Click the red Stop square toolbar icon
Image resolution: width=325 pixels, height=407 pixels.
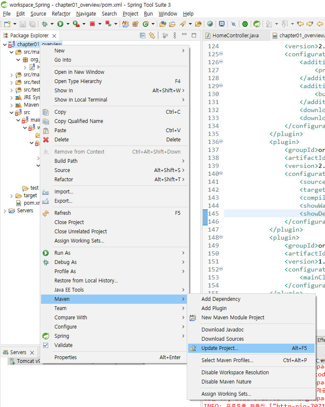pos(92,24)
